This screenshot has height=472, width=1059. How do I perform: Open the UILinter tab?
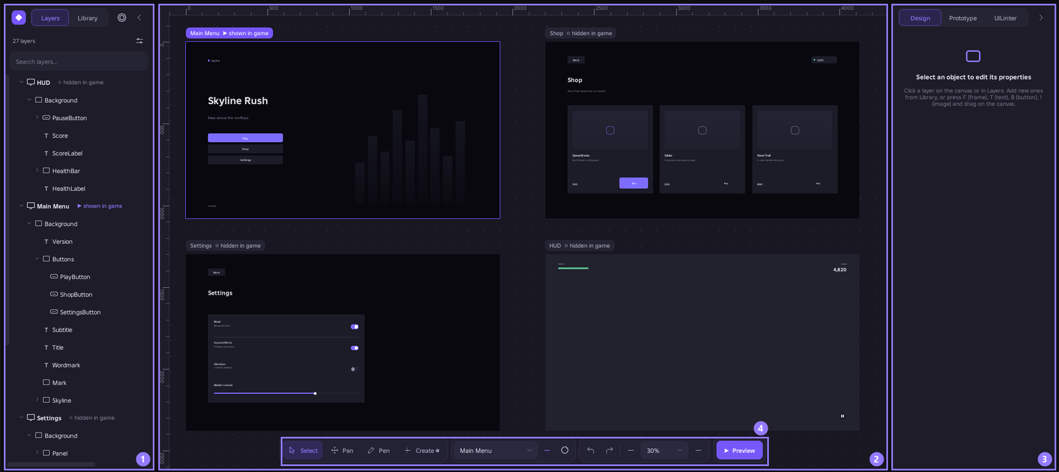tap(1005, 18)
